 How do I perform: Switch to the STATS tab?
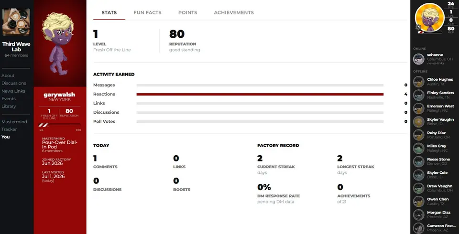(x=109, y=12)
